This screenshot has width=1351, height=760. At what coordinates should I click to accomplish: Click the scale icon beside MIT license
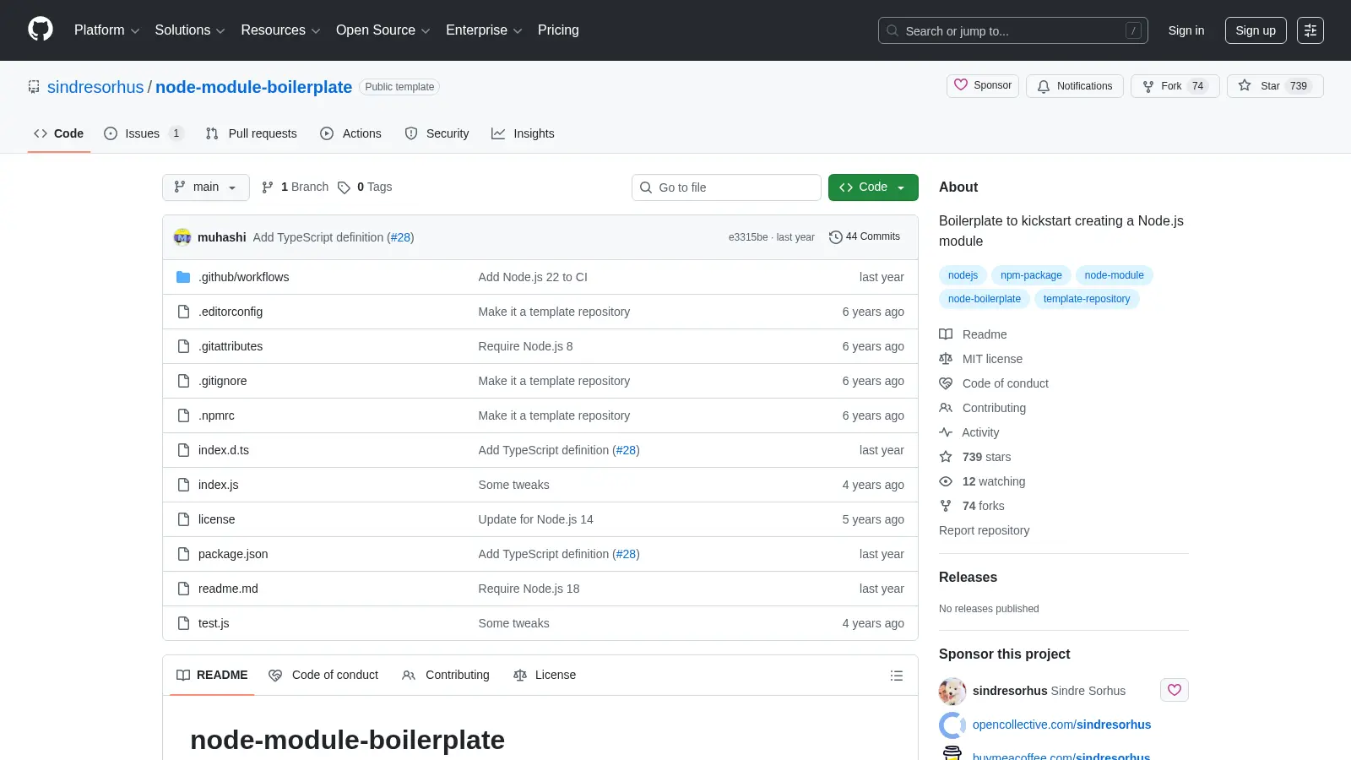(x=946, y=359)
